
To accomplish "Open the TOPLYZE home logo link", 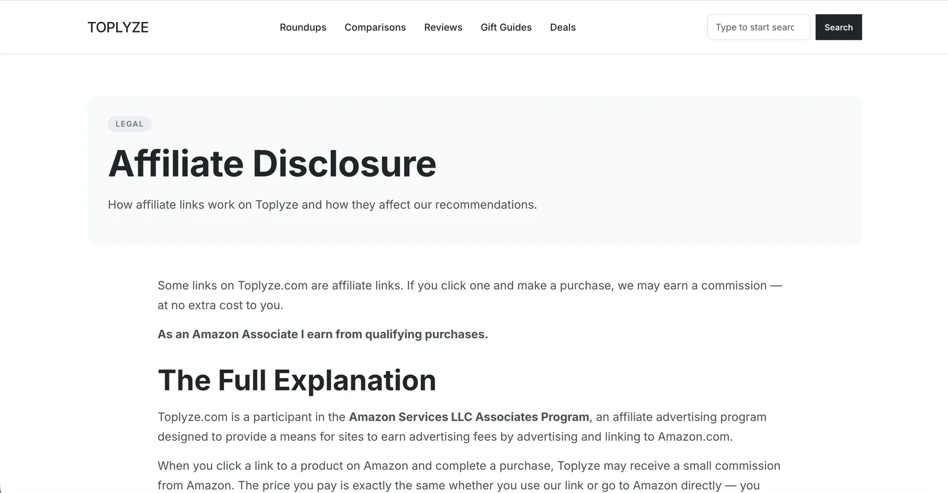I will (118, 27).
